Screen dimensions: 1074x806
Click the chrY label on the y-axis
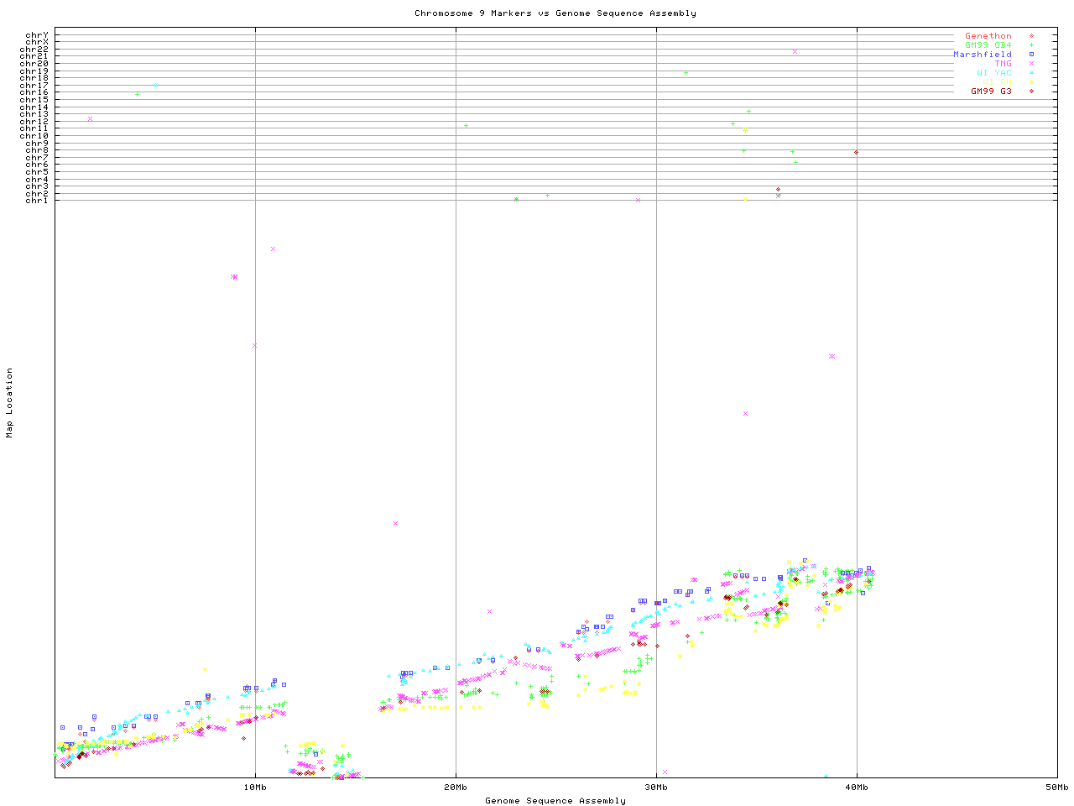pyautogui.click(x=37, y=35)
